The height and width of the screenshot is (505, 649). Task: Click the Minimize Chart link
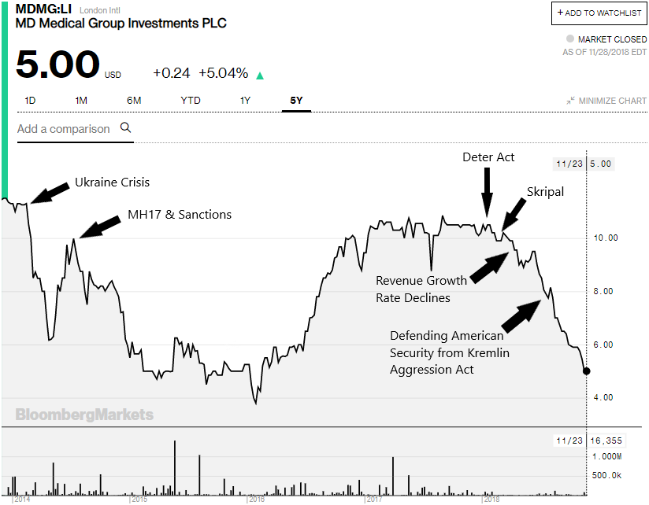(x=612, y=101)
